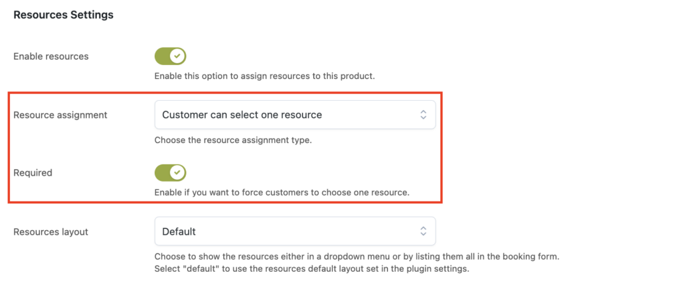Click "Enable if you want to force customers" hint
680x287 pixels.
(282, 193)
